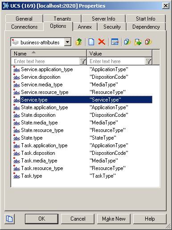Screen dimensions: 172x230
Task: Click the go up one level folder icon
Action: click(79, 42)
